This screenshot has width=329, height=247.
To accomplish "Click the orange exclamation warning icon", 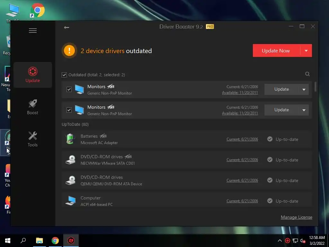I will pos(69,50).
